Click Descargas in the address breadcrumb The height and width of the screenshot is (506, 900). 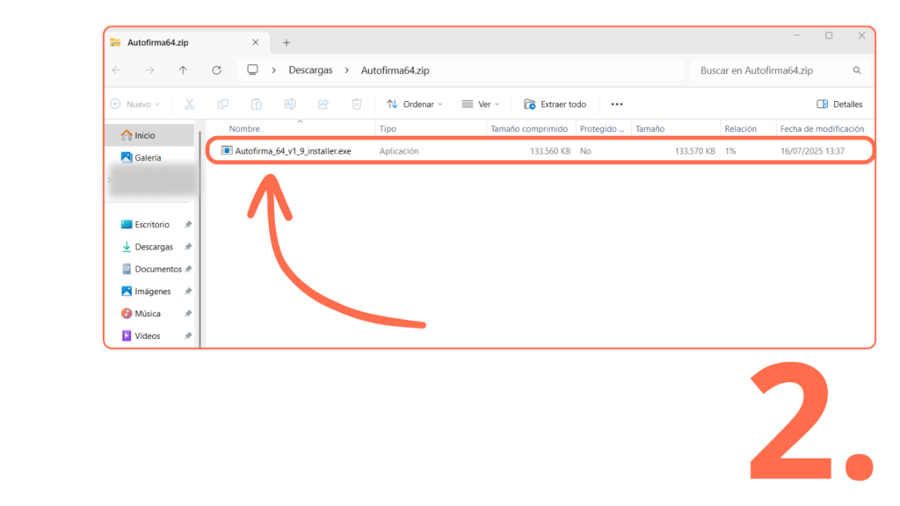coord(310,70)
